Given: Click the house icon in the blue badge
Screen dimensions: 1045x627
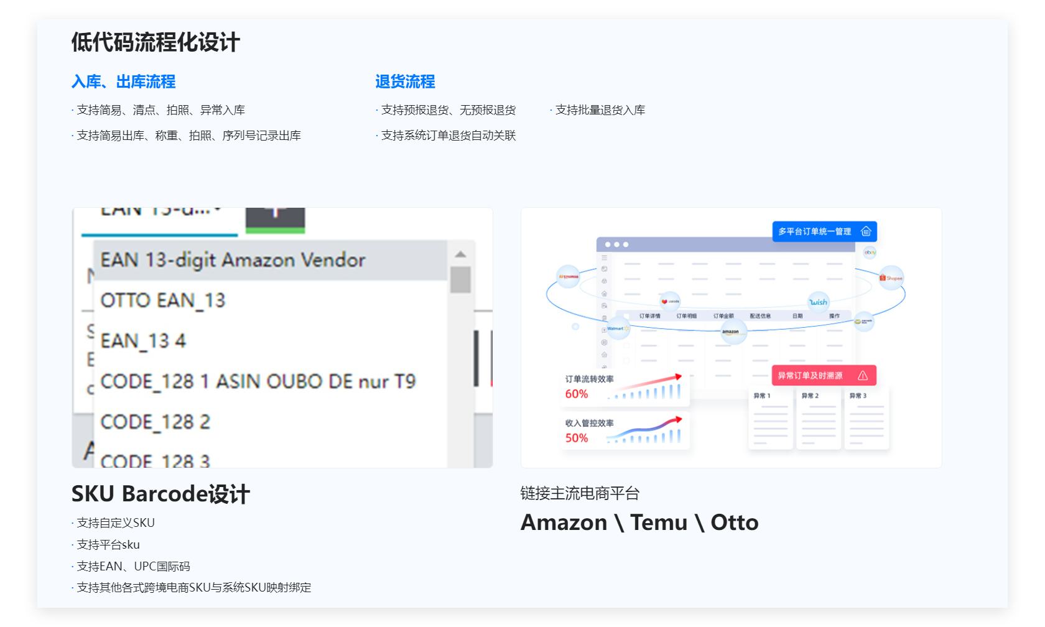Looking at the screenshot, I should (x=866, y=231).
